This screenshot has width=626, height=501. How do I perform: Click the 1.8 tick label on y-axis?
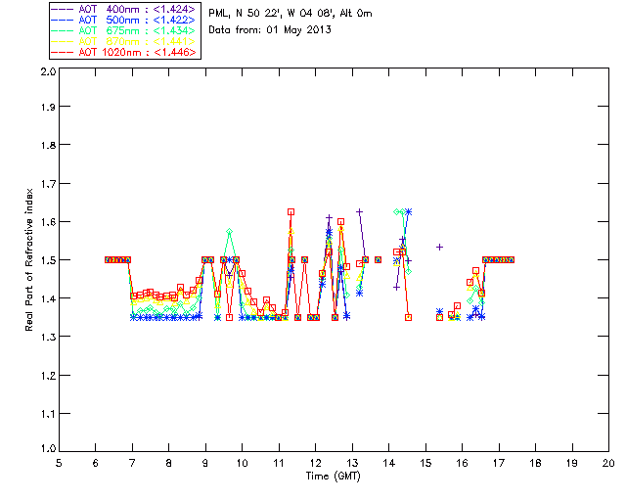click(48, 145)
